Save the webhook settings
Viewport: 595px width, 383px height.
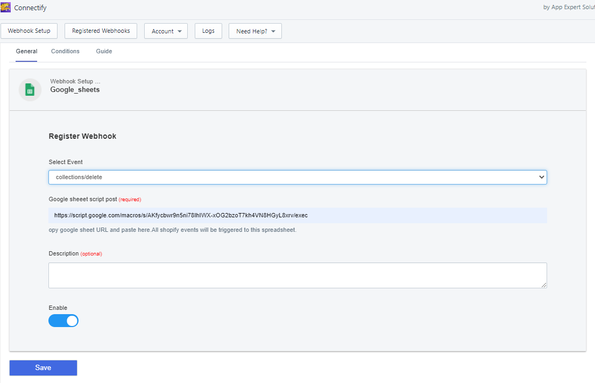pos(43,368)
